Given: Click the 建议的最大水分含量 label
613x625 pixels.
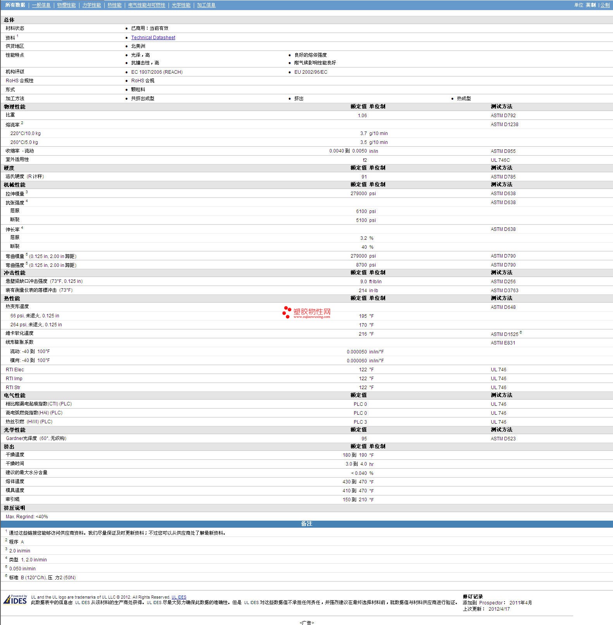Looking at the screenshot, I should [26, 473].
